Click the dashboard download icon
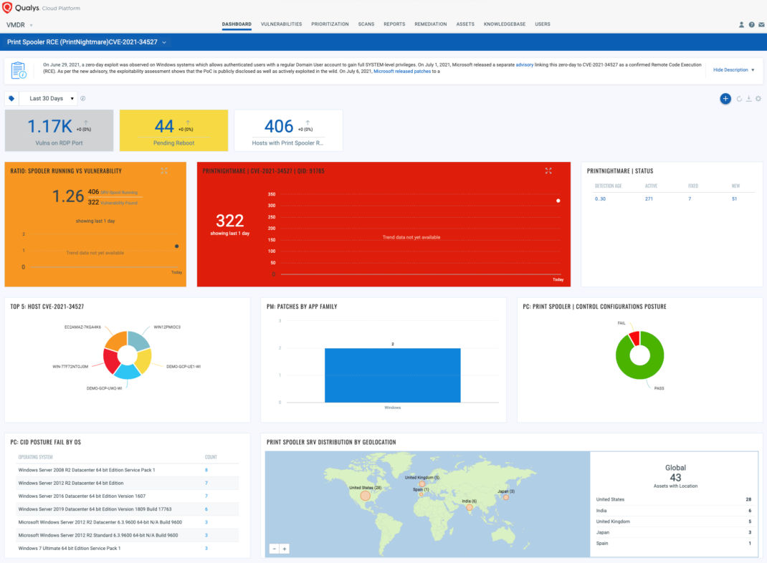 click(x=748, y=99)
